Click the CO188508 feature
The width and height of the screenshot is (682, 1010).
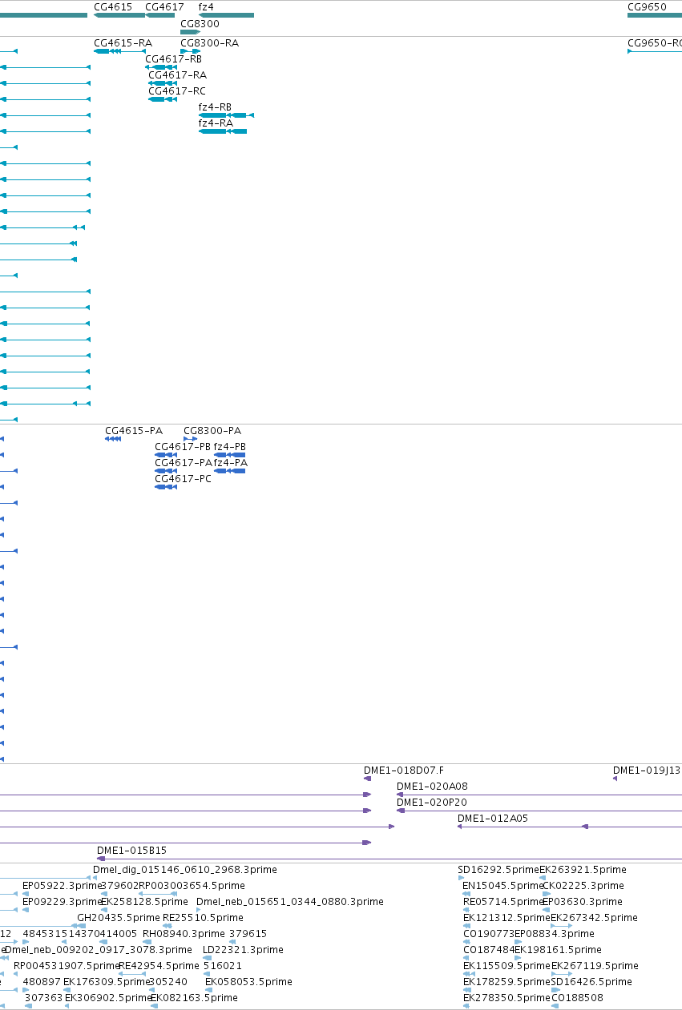555,1006
